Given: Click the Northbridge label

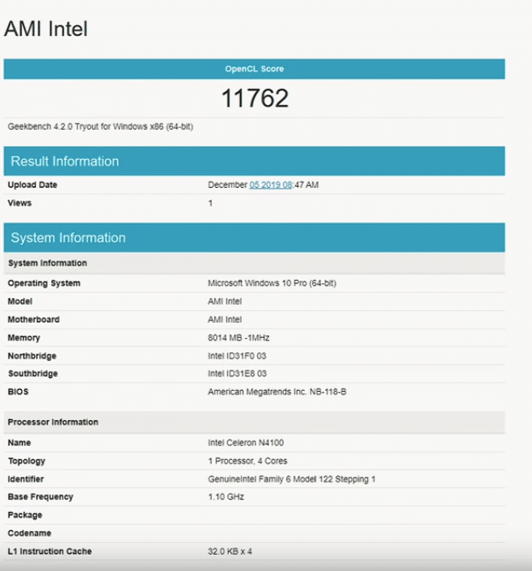Looking at the screenshot, I should [x=32, y=356].
